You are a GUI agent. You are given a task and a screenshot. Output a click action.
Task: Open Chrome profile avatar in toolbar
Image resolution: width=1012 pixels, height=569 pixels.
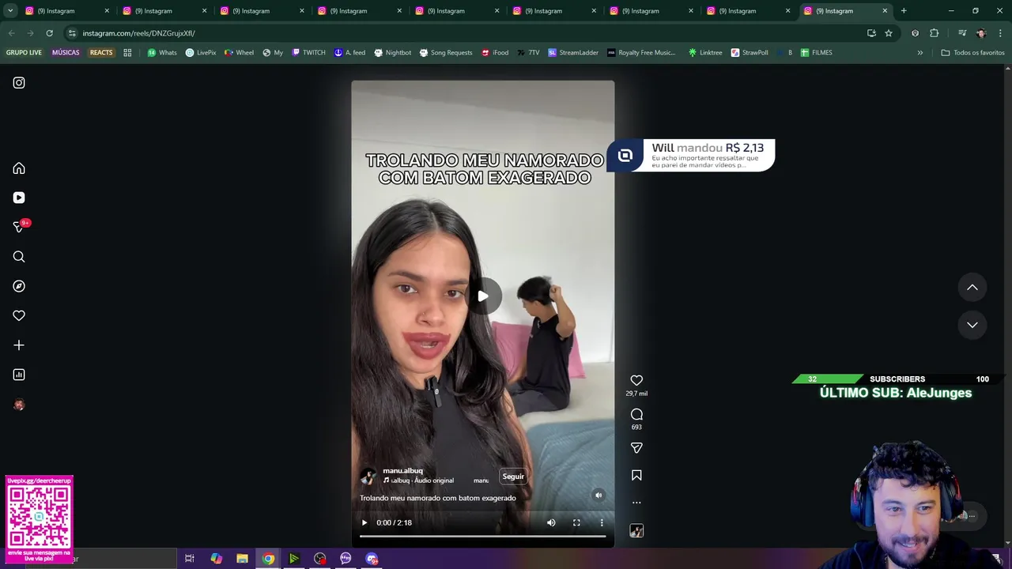point(981,33)
